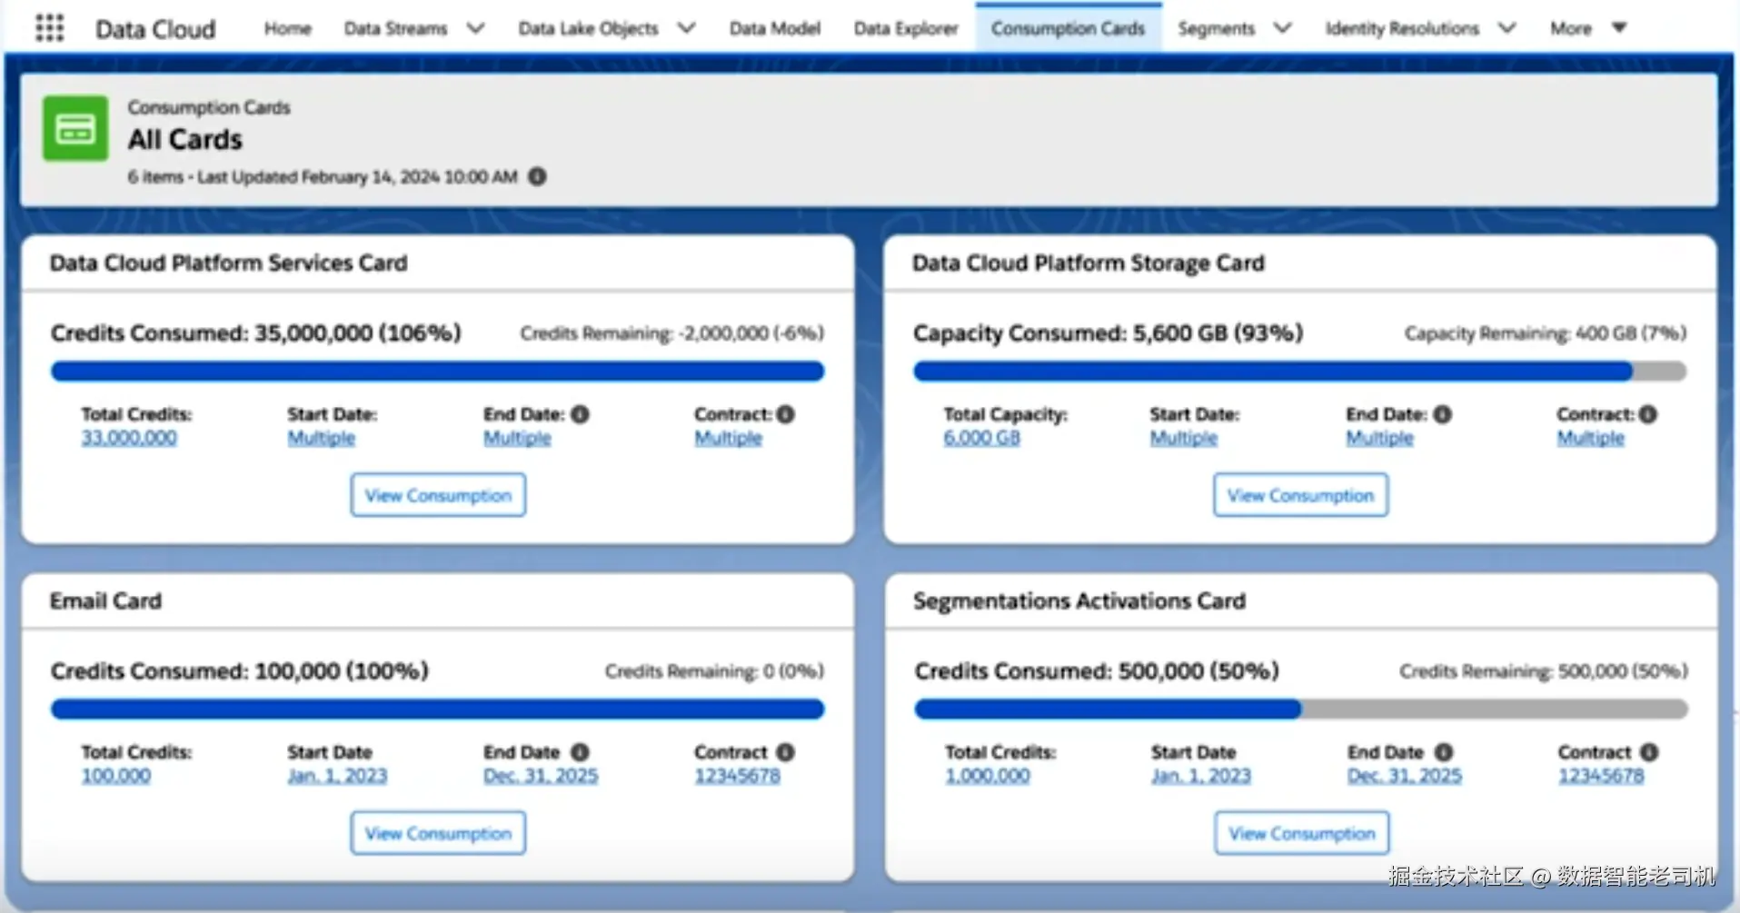Click the All Cards page title
This screenshot has height=913, width=1740.
tap(185, 140)
